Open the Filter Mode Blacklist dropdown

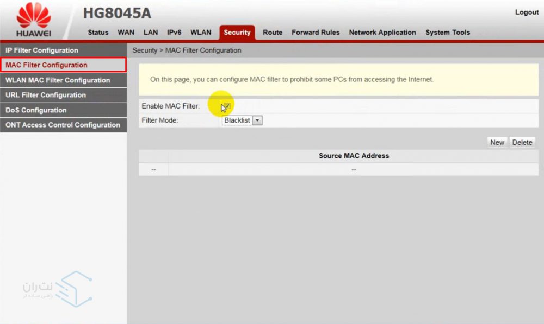click(242, 120)
